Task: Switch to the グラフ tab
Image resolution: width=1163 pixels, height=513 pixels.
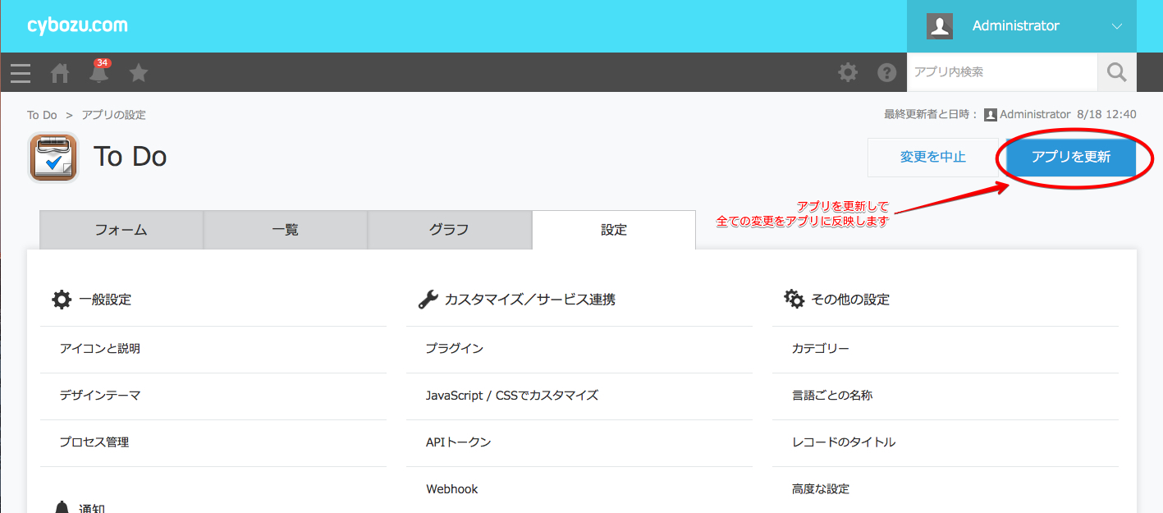Action: click(x=450, y=230)
